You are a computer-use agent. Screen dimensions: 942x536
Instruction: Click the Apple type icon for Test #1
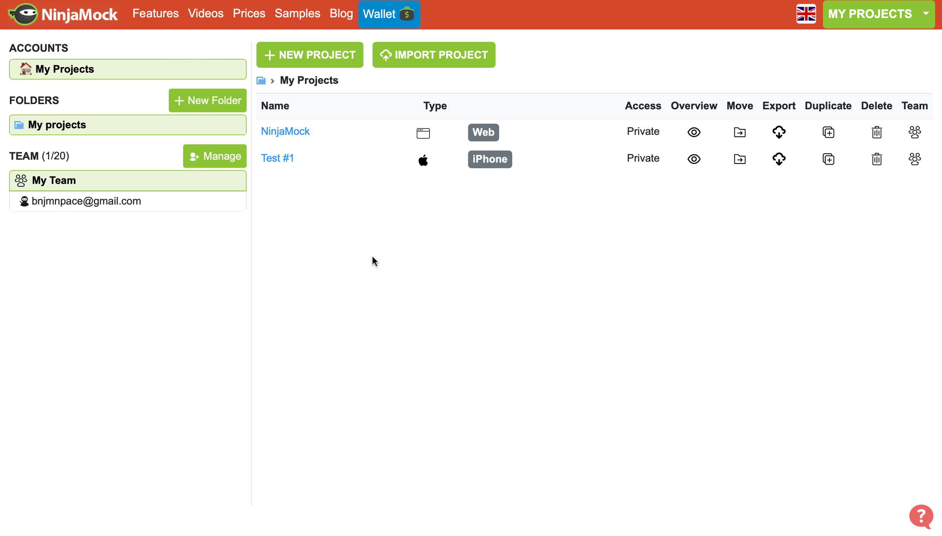[x=423, y=160]
